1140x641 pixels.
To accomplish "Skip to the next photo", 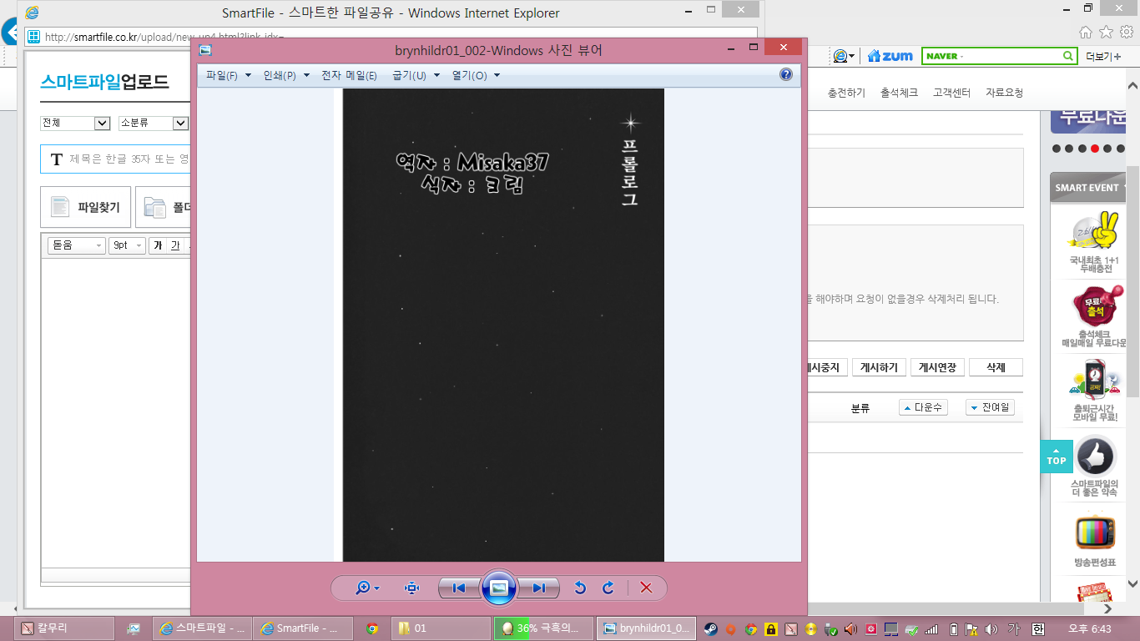I will coord(539,588).
